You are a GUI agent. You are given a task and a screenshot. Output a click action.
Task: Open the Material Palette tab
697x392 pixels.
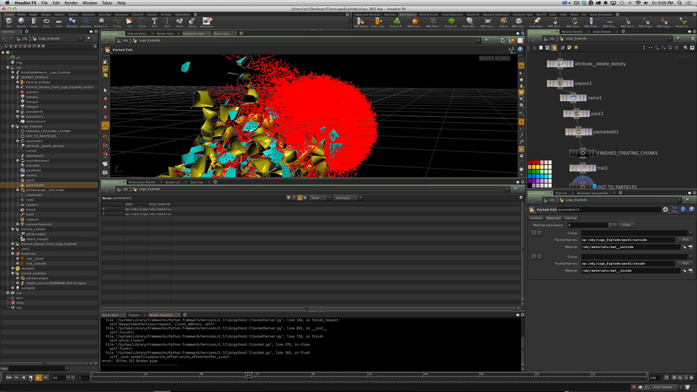coord(572,32)
